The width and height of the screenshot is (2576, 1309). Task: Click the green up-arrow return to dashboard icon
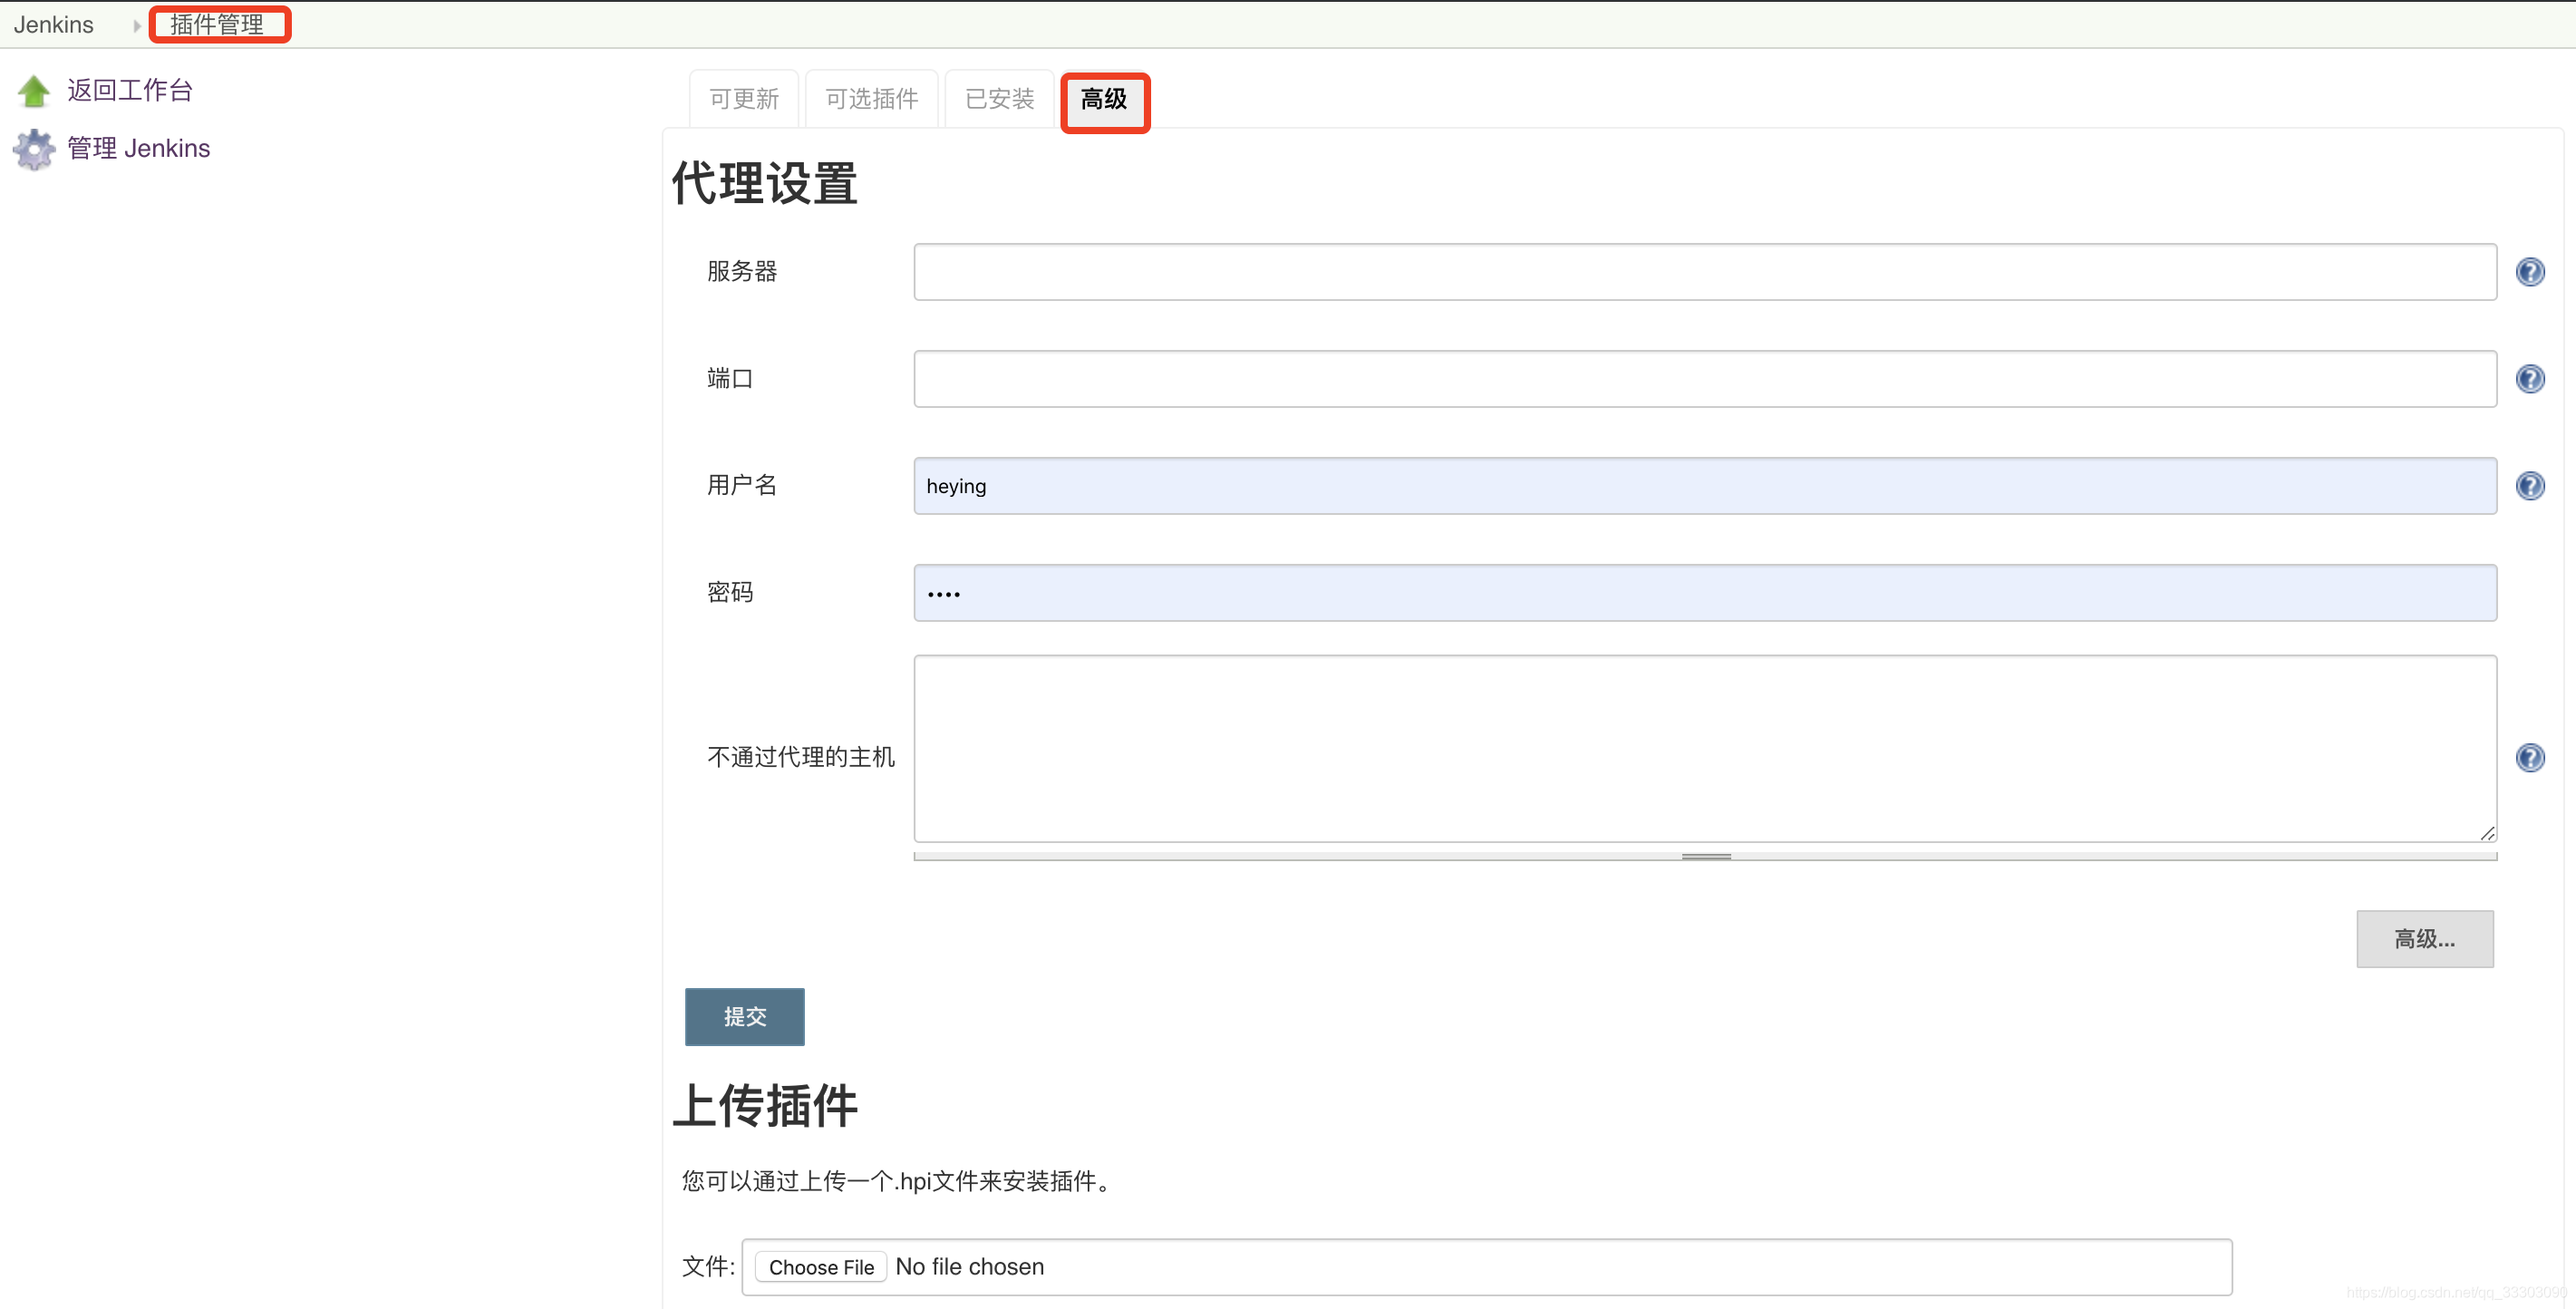[x=34, y=91]
